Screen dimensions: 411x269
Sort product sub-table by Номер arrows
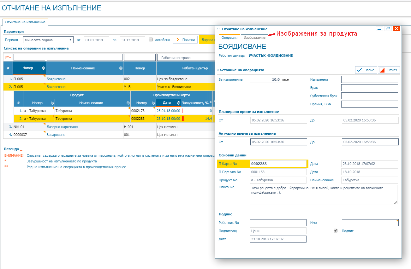tap(52, 103)
